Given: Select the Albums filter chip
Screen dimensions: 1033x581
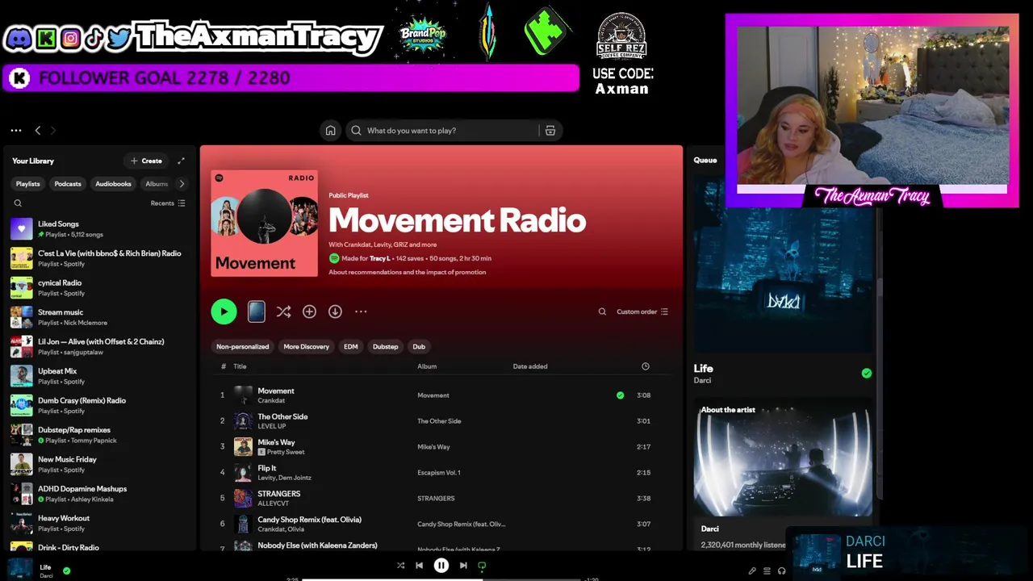Looking at the screenshot, I should 157,184.
